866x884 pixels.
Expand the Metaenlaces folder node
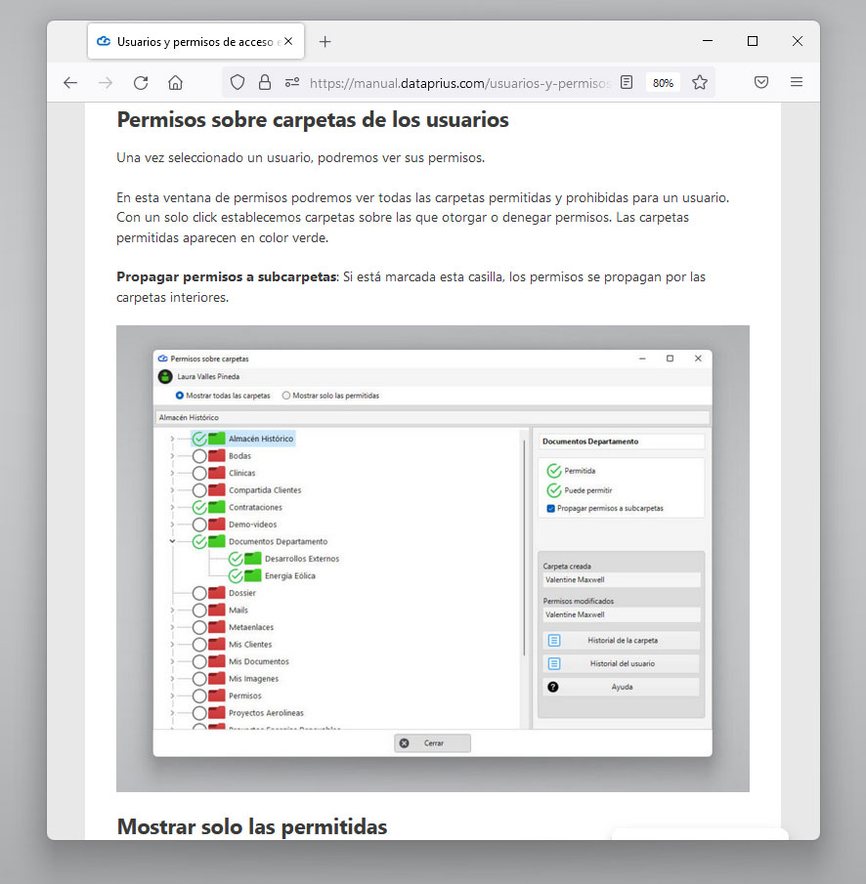click(172, 627)
